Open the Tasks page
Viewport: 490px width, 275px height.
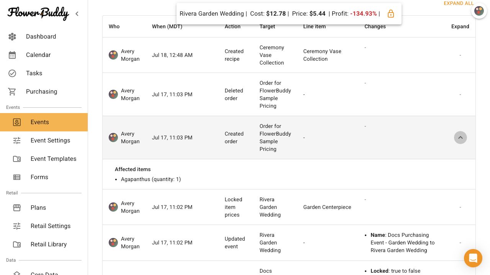coord(44,73)
